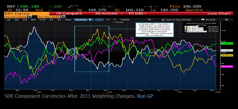This screenshot has height=109, width=238.
Task: Select the line chart style icon
Action: tap(99, 20)
